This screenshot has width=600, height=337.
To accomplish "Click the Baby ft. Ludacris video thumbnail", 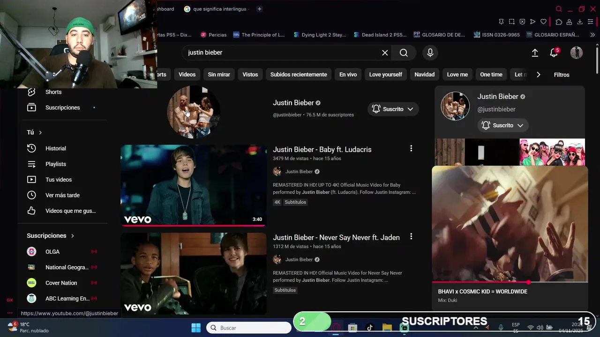I will (x=193, y=185).
